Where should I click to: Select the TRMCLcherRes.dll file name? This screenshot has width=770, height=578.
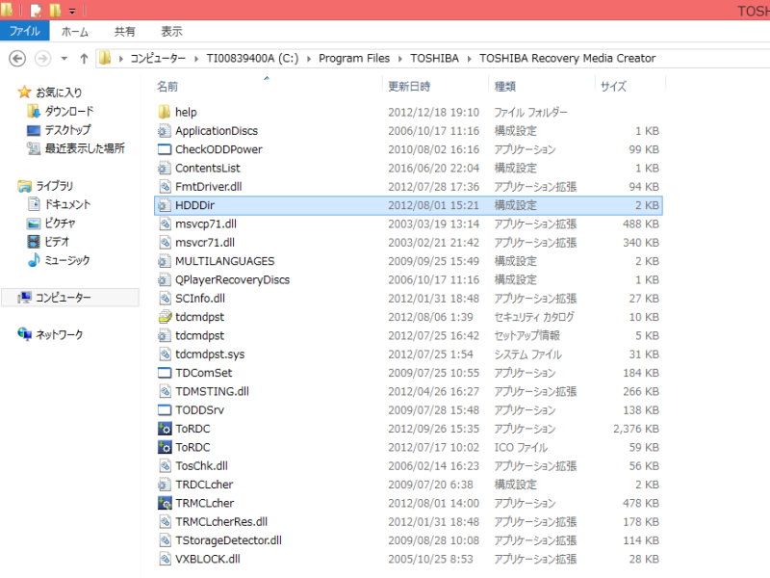click(x=221, y=522)
